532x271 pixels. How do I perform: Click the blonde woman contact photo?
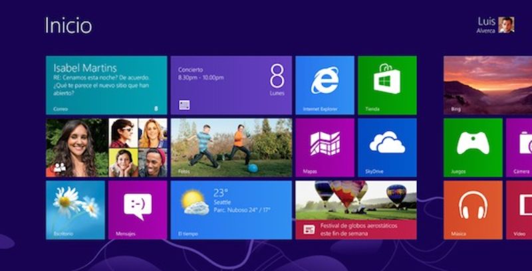click(153, 133)
